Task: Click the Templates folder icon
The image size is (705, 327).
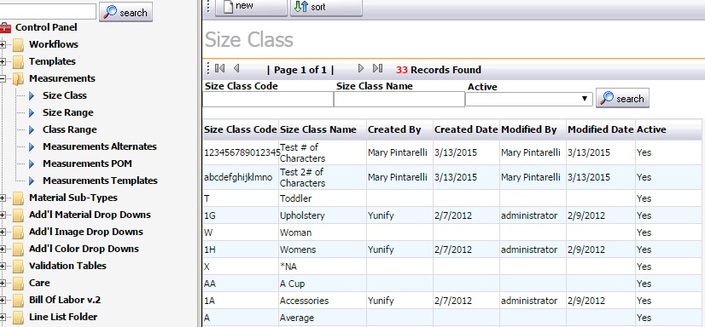Action: coord(19,62)
